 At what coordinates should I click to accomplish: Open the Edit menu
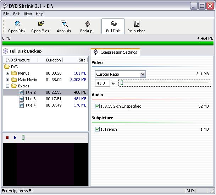tap(16, 14)
